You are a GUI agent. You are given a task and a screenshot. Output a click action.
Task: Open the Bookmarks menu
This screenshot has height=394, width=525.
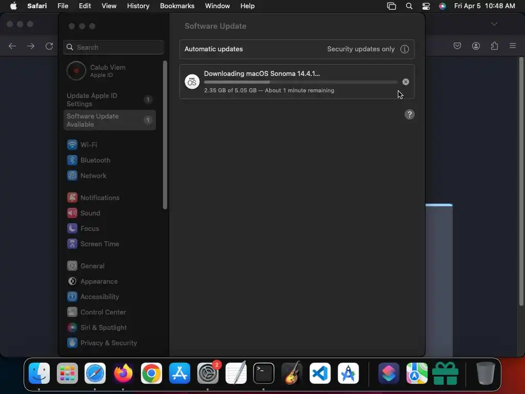click(177, 6)
